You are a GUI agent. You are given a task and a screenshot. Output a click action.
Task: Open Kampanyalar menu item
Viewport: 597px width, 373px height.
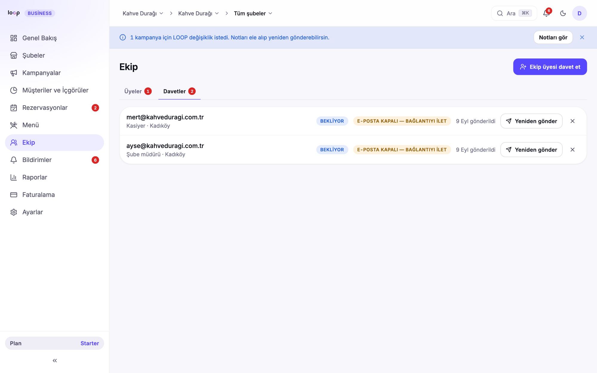pos(55,73)
